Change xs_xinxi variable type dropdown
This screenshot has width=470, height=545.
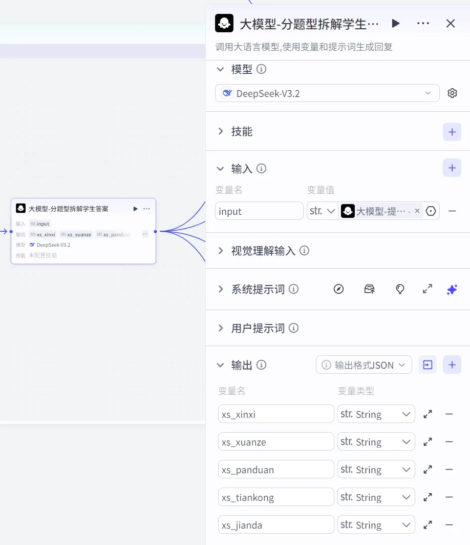[x=376, y=414]
